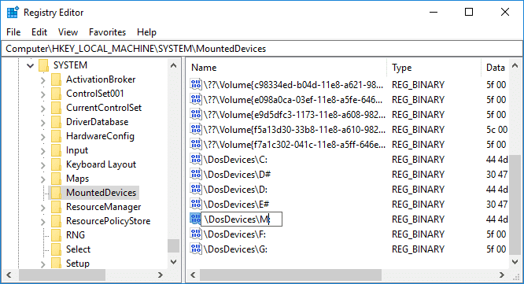
Task: Click binary icon of Volume{e098a0ca value
Action: 196,100
